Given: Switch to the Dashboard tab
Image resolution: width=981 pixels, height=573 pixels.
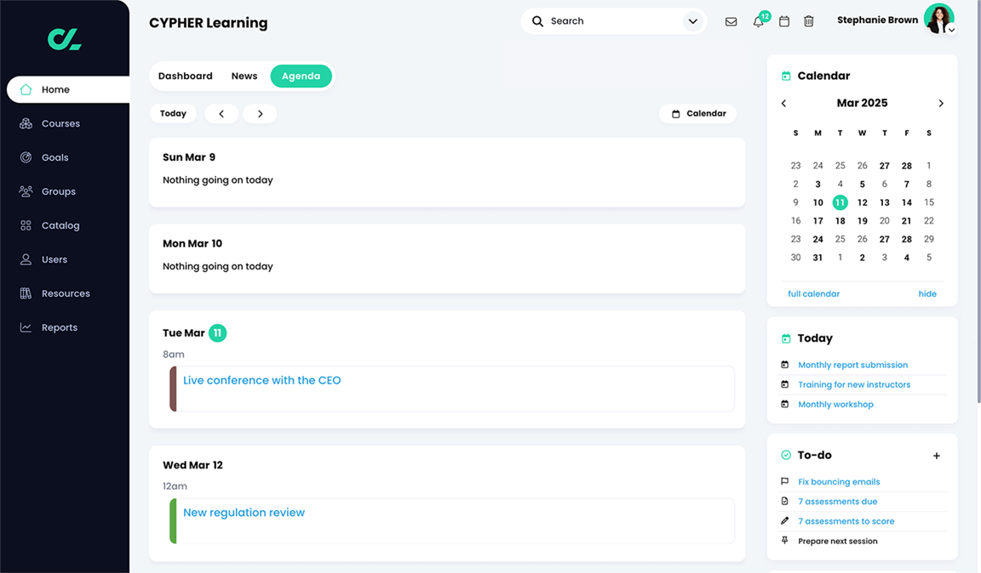Looking at the screenshot, I should (185, 77).
